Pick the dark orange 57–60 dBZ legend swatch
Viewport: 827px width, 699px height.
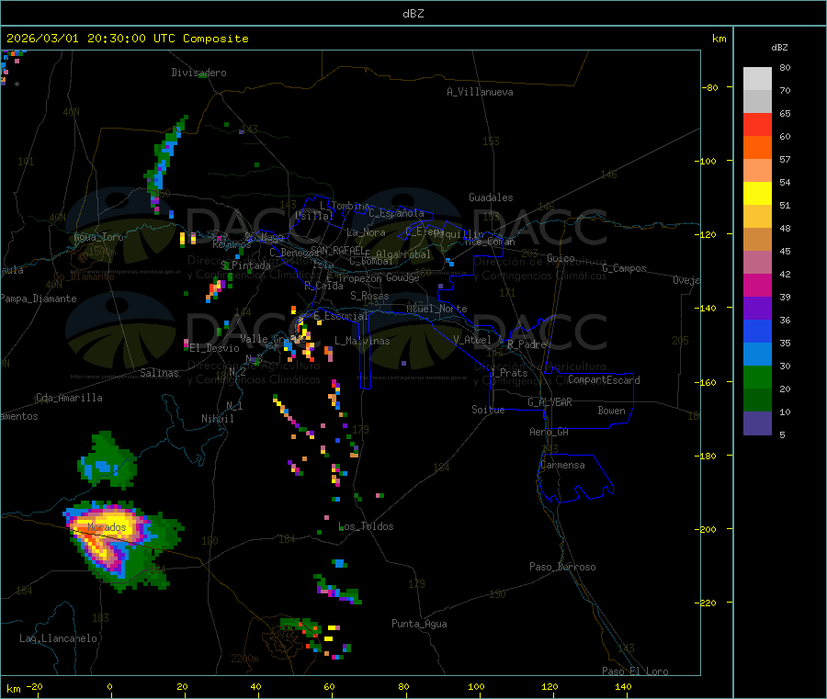coord(757,148)
